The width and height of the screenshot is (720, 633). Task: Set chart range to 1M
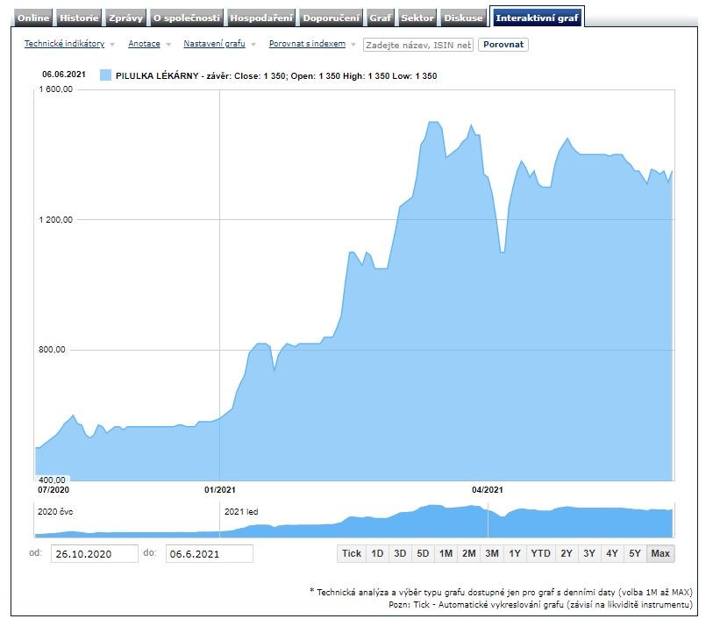point(446,553)
